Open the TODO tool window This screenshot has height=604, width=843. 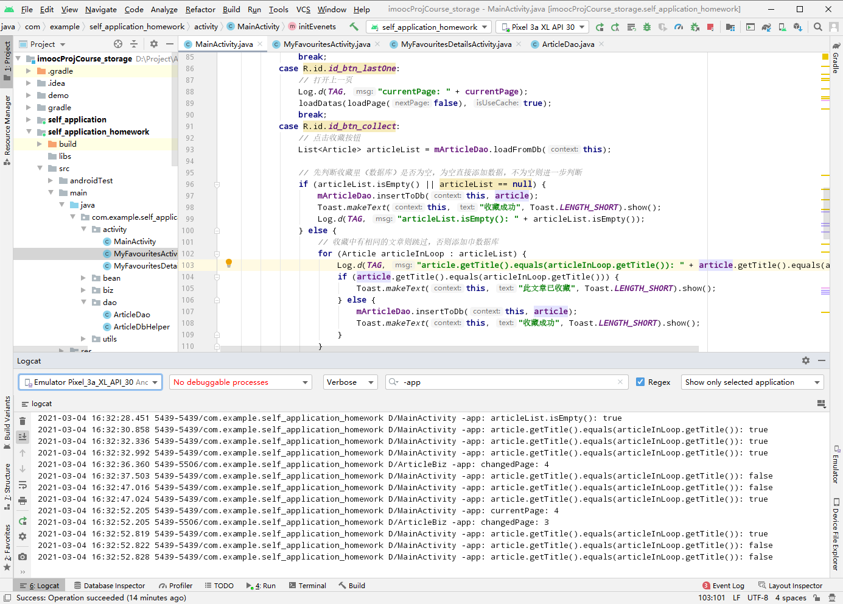219,585
